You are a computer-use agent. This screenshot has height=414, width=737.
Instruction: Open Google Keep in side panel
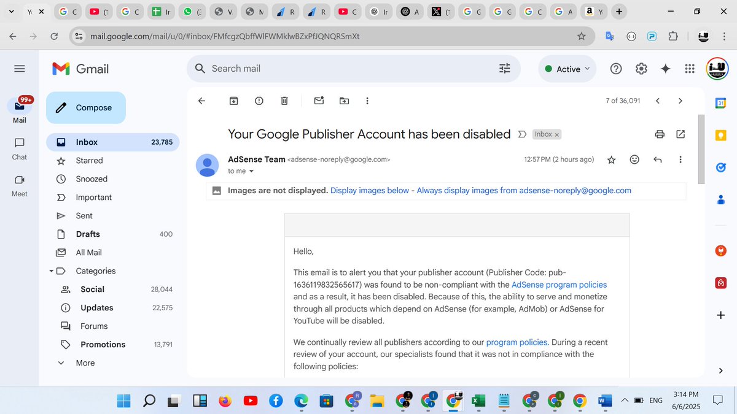point(721,135)
